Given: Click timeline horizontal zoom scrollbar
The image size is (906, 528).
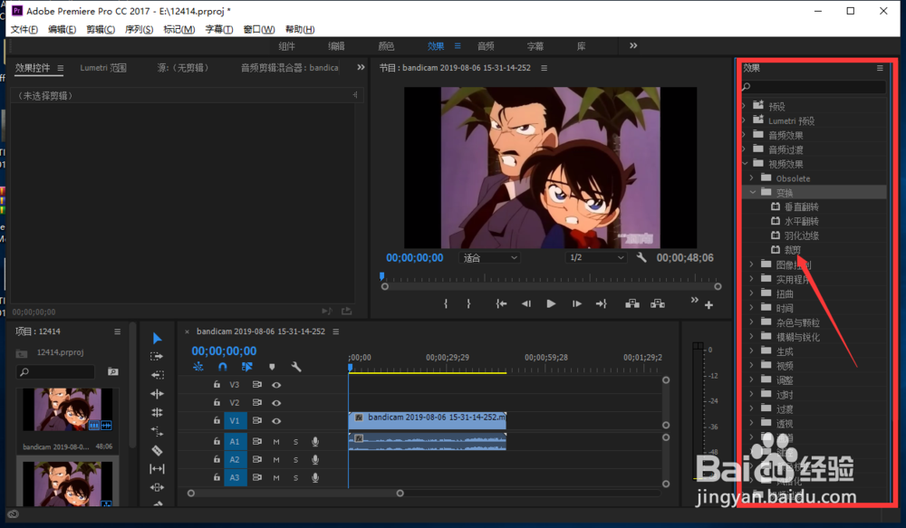Looking at the screenshot, I should [295, 494].
